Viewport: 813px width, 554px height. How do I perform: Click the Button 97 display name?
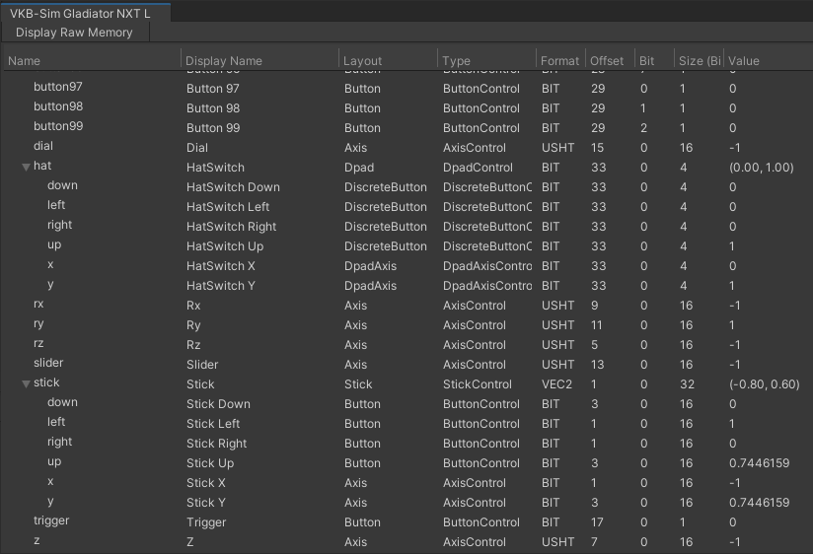(x=212, y=89)
